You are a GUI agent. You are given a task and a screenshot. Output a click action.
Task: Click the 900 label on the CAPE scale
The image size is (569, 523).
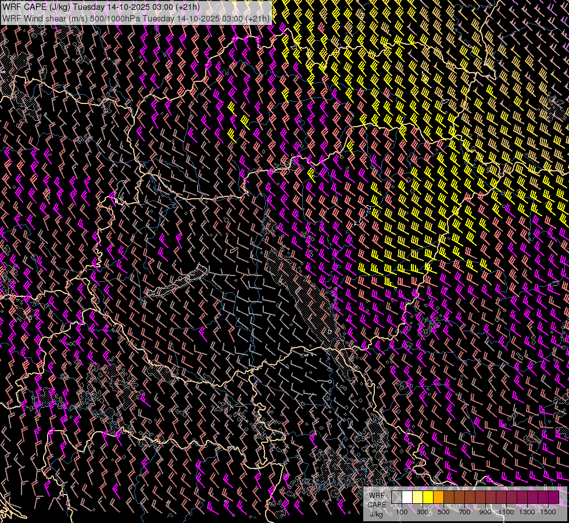(485, 512)
